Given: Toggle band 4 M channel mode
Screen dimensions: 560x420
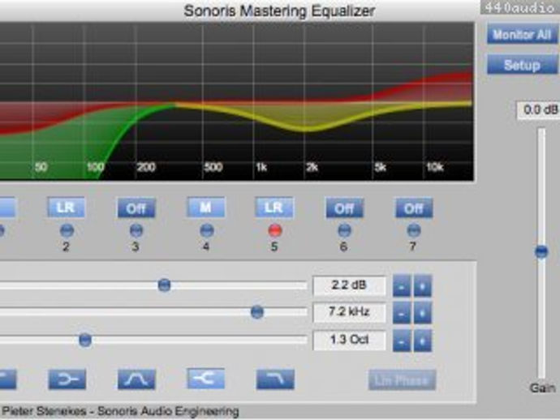Looking at the screenshot, I should pos(205,208).
